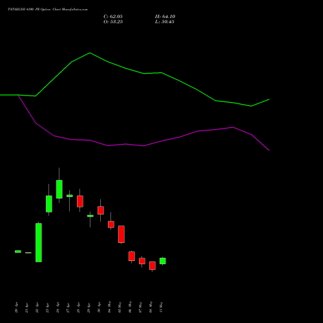This screenshot has width=323, height=323.
Task: Click the '29 Apr' date axis label
Action: pos(89,307)
